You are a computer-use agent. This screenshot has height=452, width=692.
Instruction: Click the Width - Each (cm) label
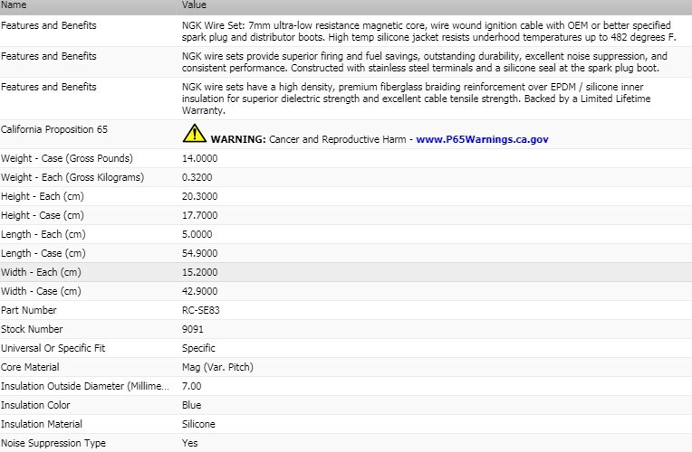(41, 272)
